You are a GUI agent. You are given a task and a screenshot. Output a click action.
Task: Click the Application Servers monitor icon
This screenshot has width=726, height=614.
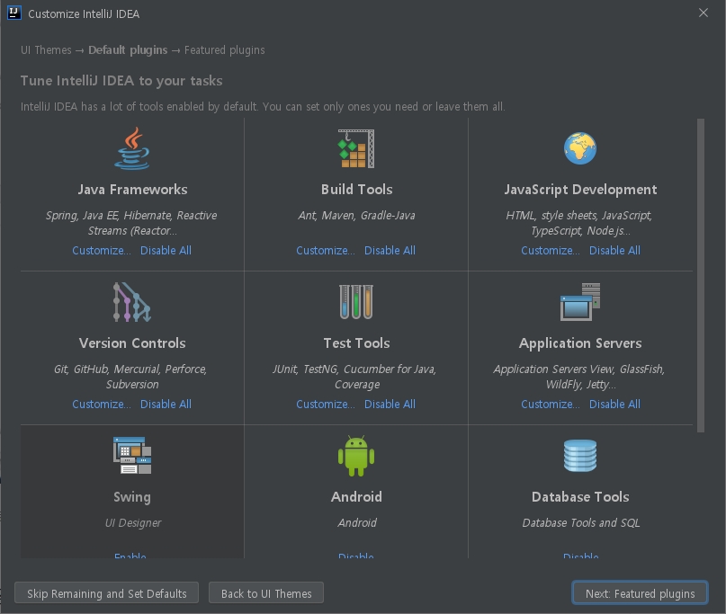580,302
